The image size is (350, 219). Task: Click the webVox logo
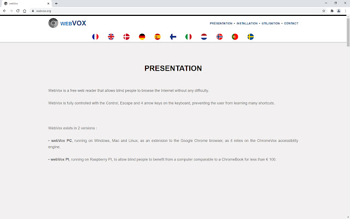click(67, 23)
